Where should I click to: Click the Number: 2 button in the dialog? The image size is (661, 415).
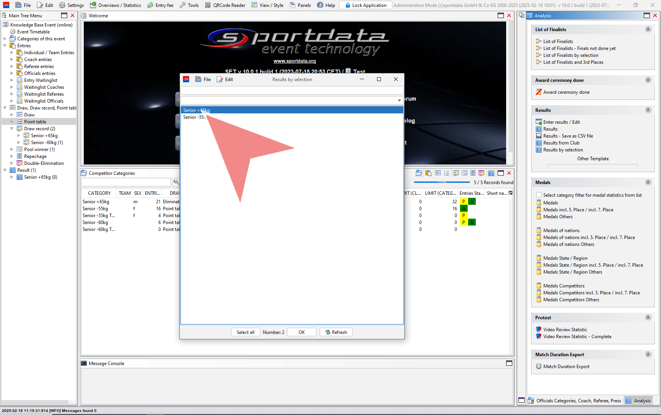[x=274, y=332]
